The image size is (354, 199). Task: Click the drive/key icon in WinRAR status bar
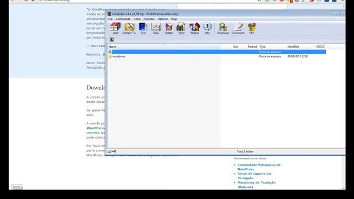[112, 151]
